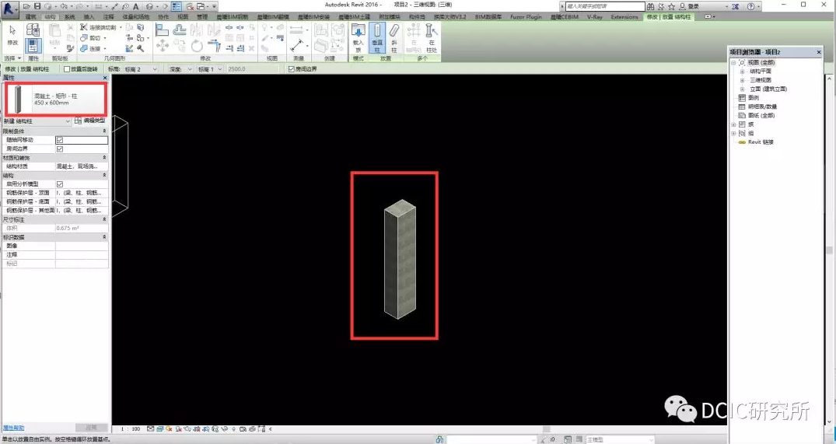This screenshot has width=836, height=444.
Task: Open the 标高 2 level dropdown in options bar
Action: 141,69
